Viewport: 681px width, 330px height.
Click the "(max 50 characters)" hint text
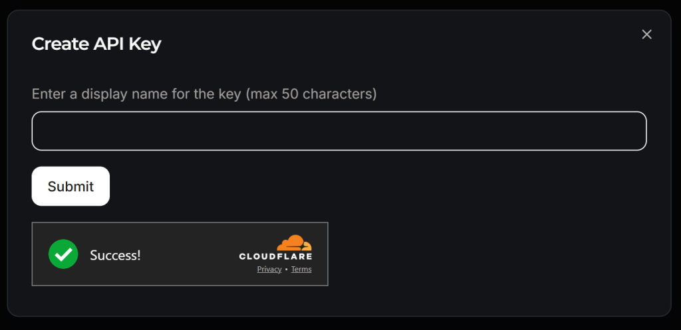point(311,94)
